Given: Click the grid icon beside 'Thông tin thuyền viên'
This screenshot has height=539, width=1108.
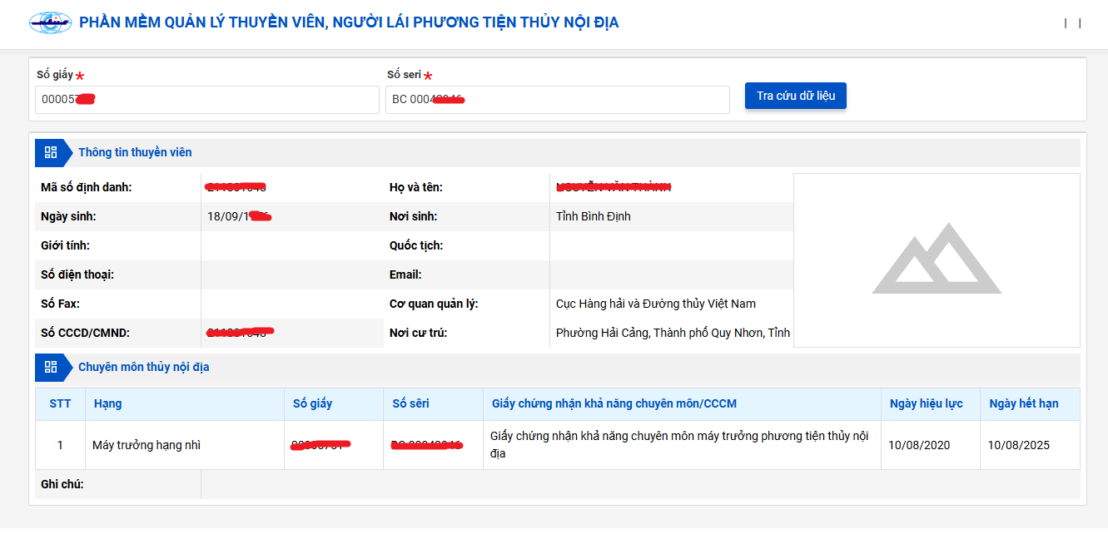Looking at the screenshot, I should click(50, 153).
